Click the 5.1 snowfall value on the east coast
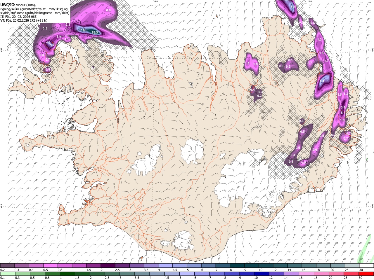 (322, 81)
